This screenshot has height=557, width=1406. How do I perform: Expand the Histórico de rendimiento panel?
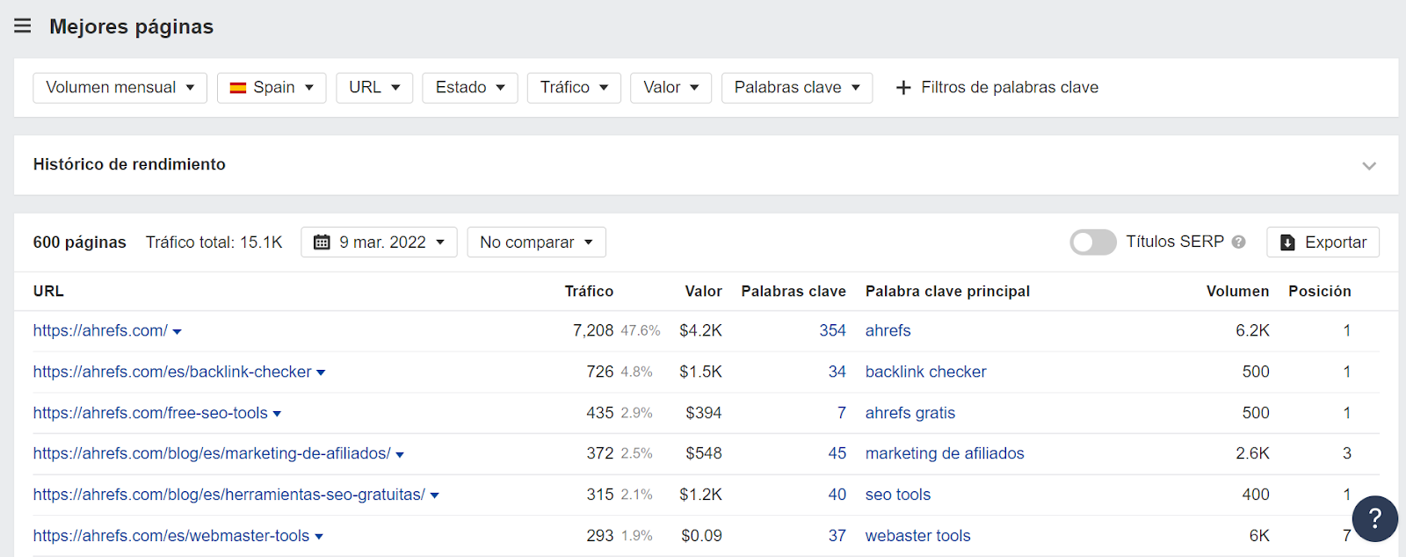pos(1368,165)
